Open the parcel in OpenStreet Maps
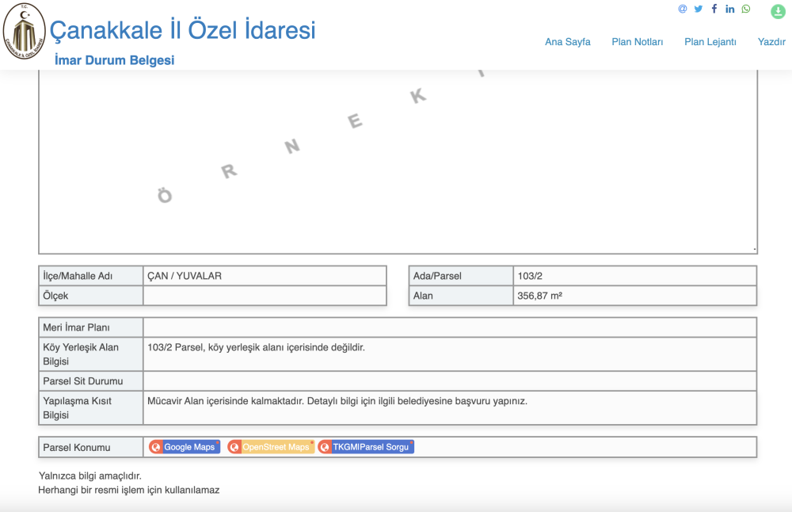Image resolution: width=792 pixels, height=512 pixels. point(271,447)
